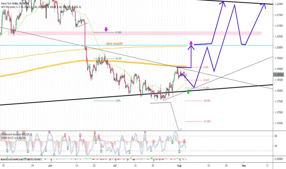Click 1.17000 on the price axis
Viewport: 286px width, 169px height.
click(x=279, y=112)
